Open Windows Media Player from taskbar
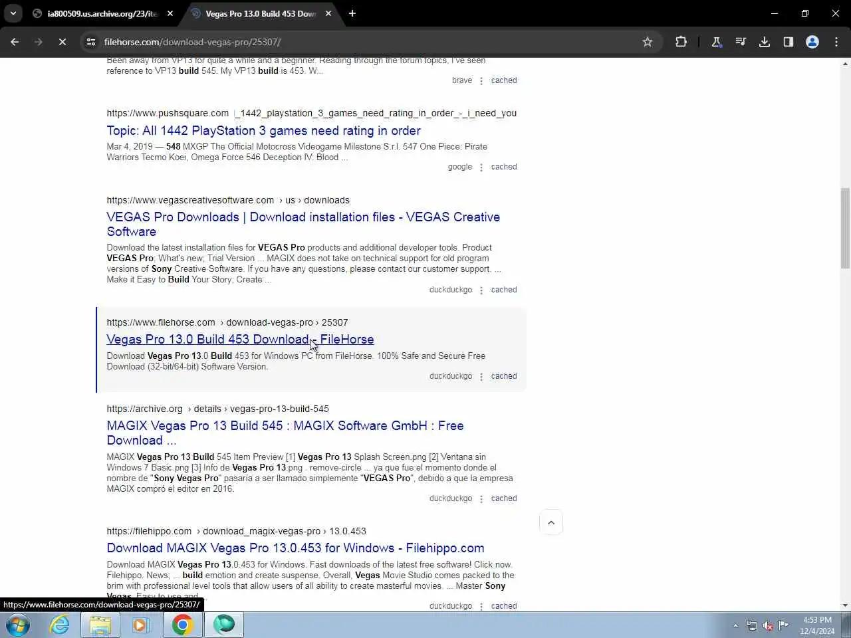 coord(141,625)
